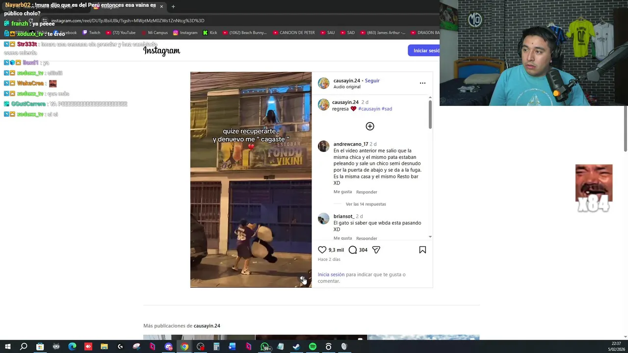The height and width of the screenshot is (353, 628).
Task: Open Microsoft Store from taskbar
Action: point(40,347)
